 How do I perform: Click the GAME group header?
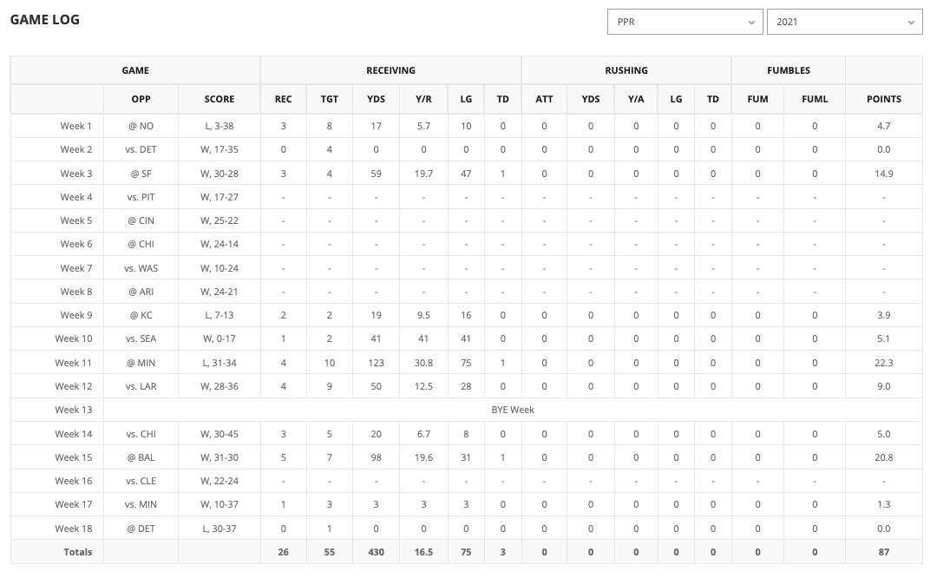135,70
